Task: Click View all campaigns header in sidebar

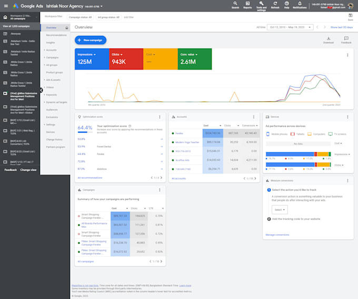Action: (20, 26)
